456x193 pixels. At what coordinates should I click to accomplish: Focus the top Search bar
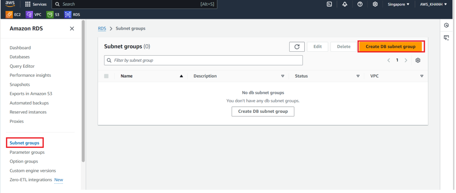134,4
